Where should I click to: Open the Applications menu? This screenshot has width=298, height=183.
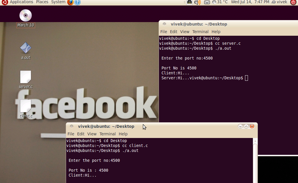tap(21, 2)
